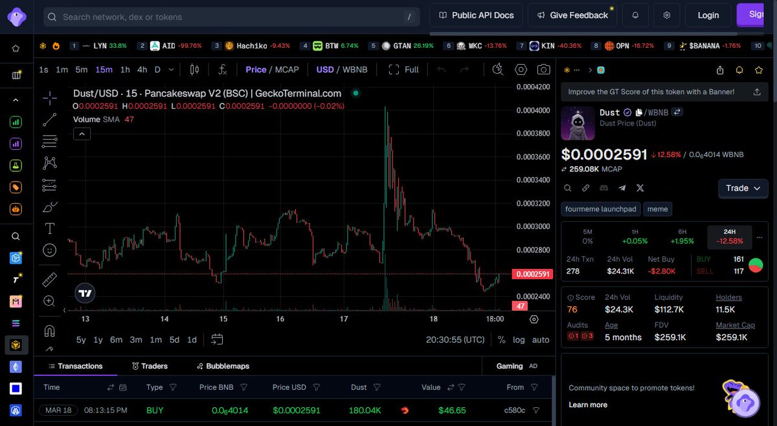Open the token's Discord link
The image size is (777, 426).
[x=604, y=188]
